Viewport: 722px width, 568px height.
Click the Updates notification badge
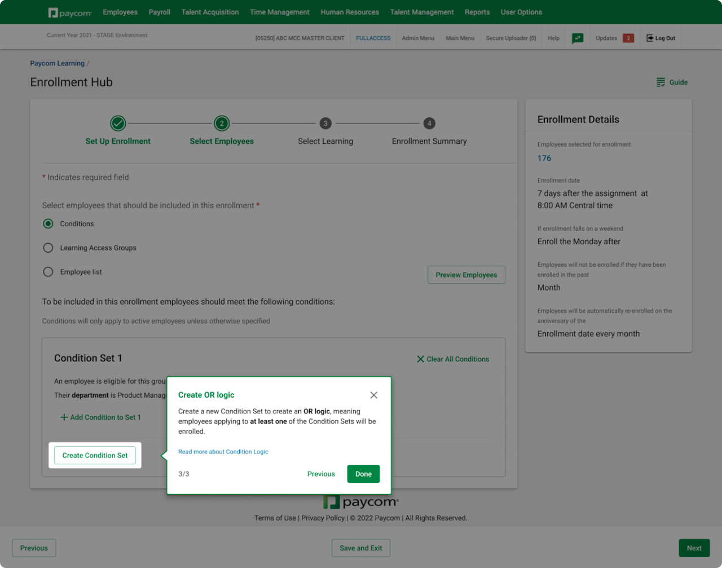tap(628, 38)
